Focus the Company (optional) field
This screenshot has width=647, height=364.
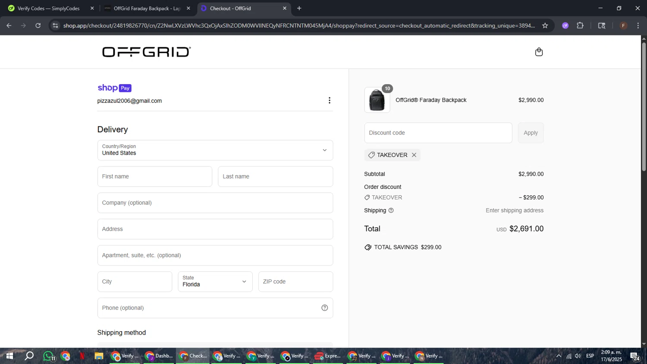point(215,203)
